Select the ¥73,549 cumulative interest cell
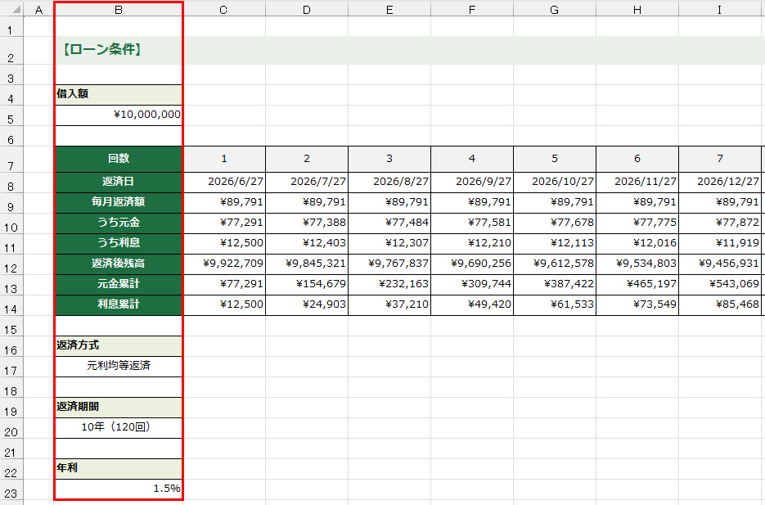The width and height of the screenshot is (765, 505). tap(637, 305)
